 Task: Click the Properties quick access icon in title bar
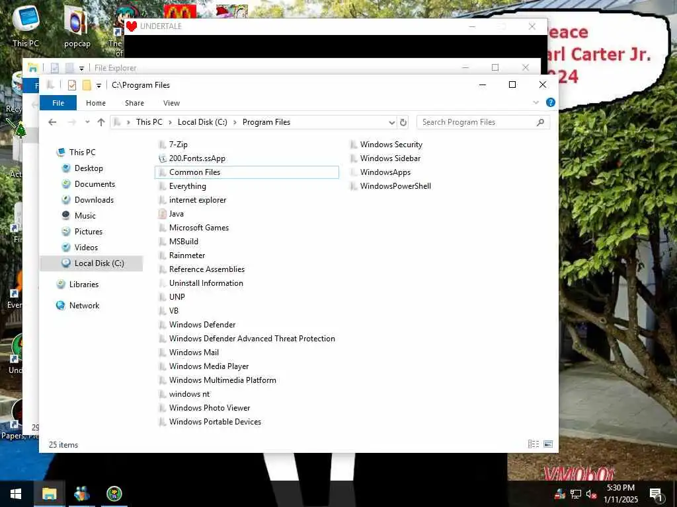click(x=72, y=85)
